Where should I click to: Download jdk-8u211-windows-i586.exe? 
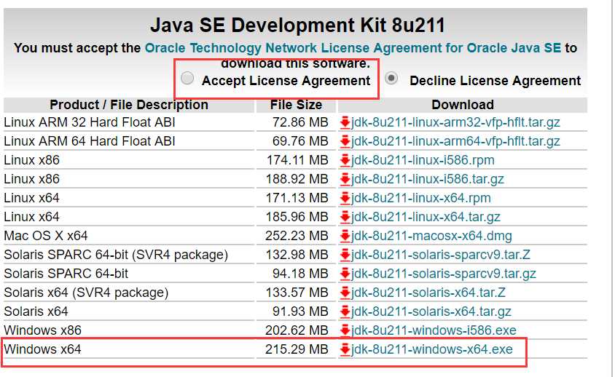(x=434, y=330)
